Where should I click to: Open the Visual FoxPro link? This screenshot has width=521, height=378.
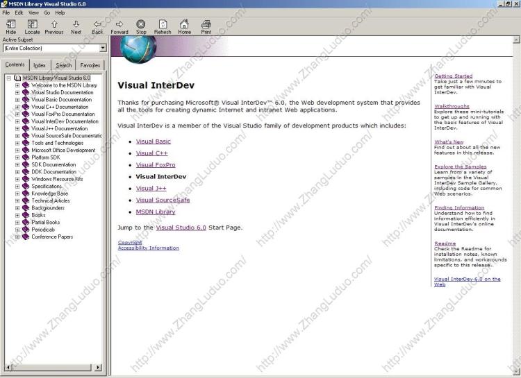[x=156, y=165]
